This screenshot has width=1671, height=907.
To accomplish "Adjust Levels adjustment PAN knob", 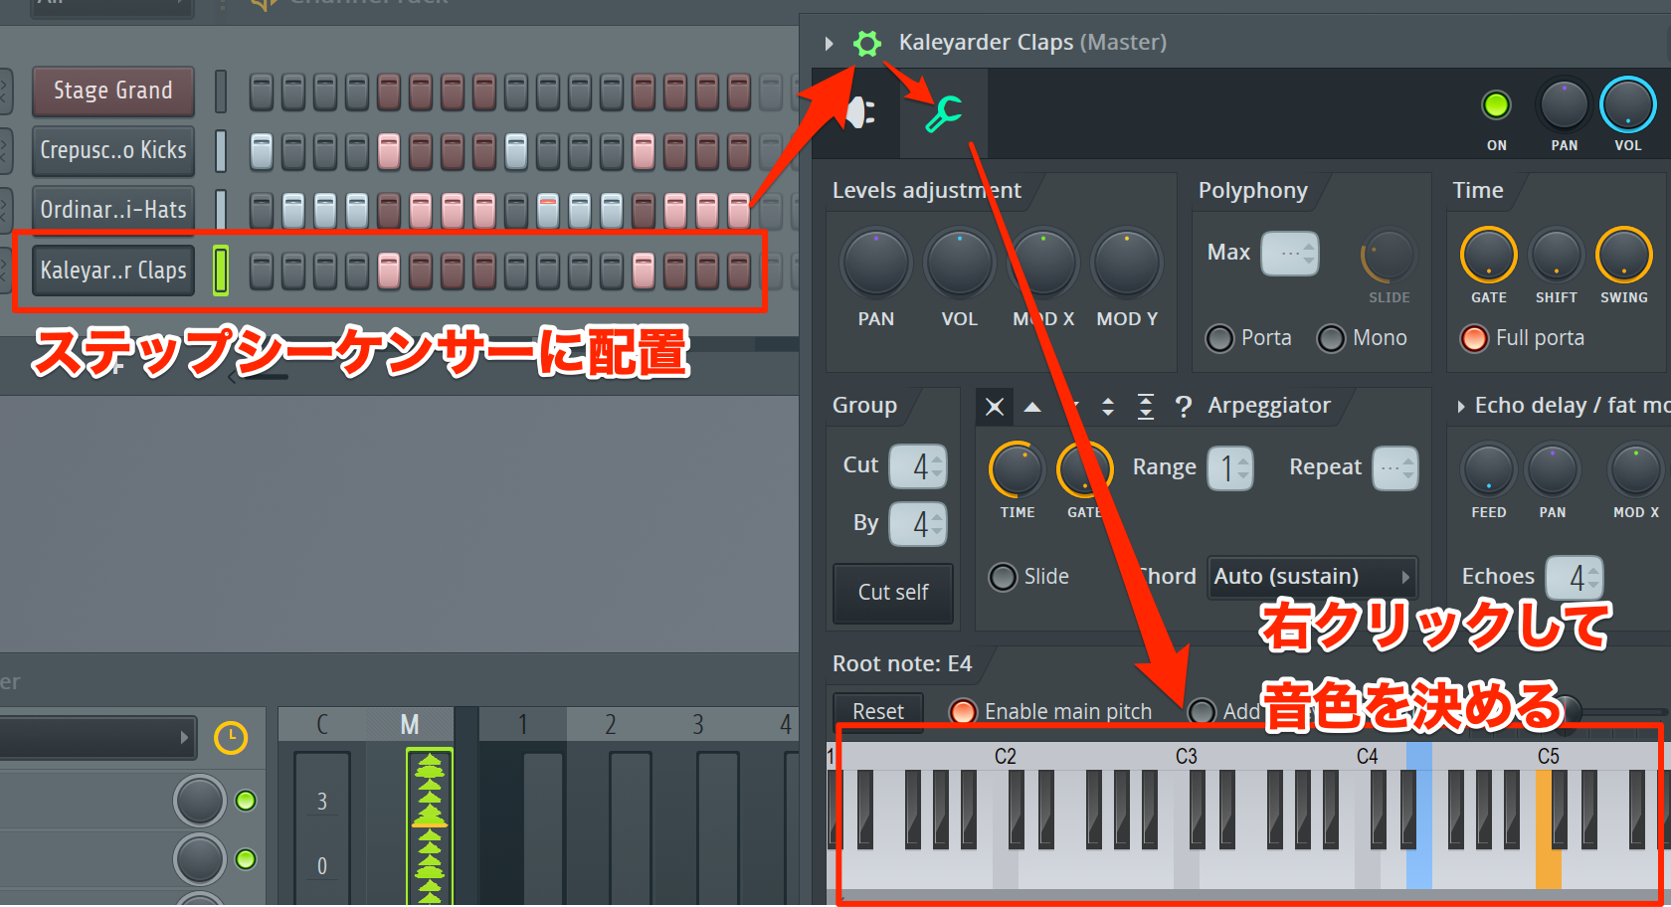I will click(x=875, y=263).
